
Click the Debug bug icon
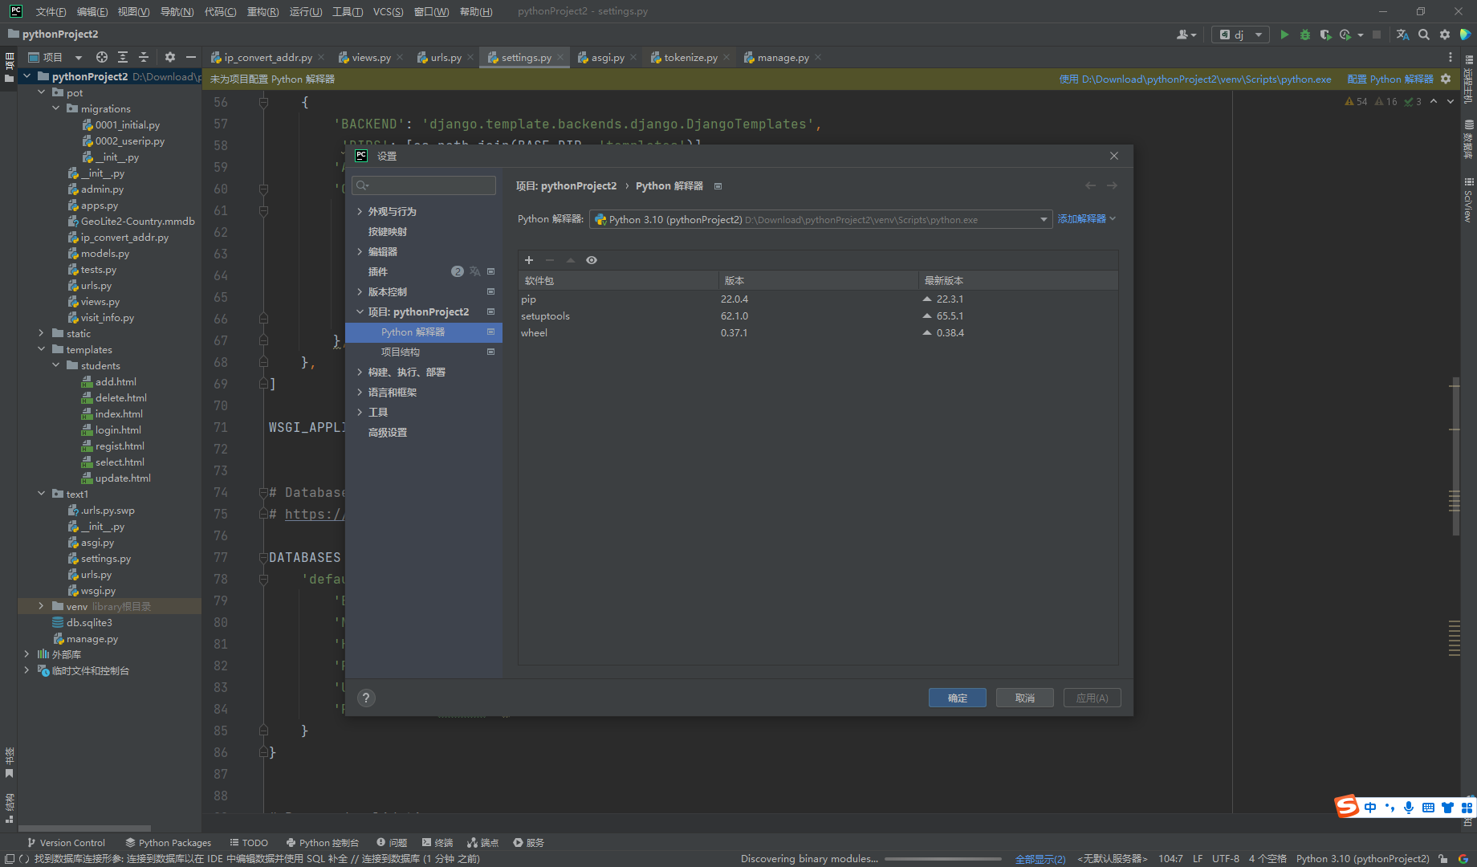tap(1305, 35)
